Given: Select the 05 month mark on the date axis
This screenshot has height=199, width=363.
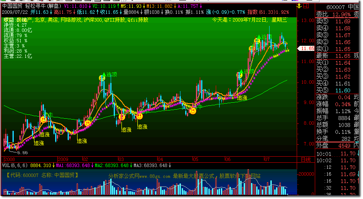Looking at the screenshot, I should coord(195,159).
